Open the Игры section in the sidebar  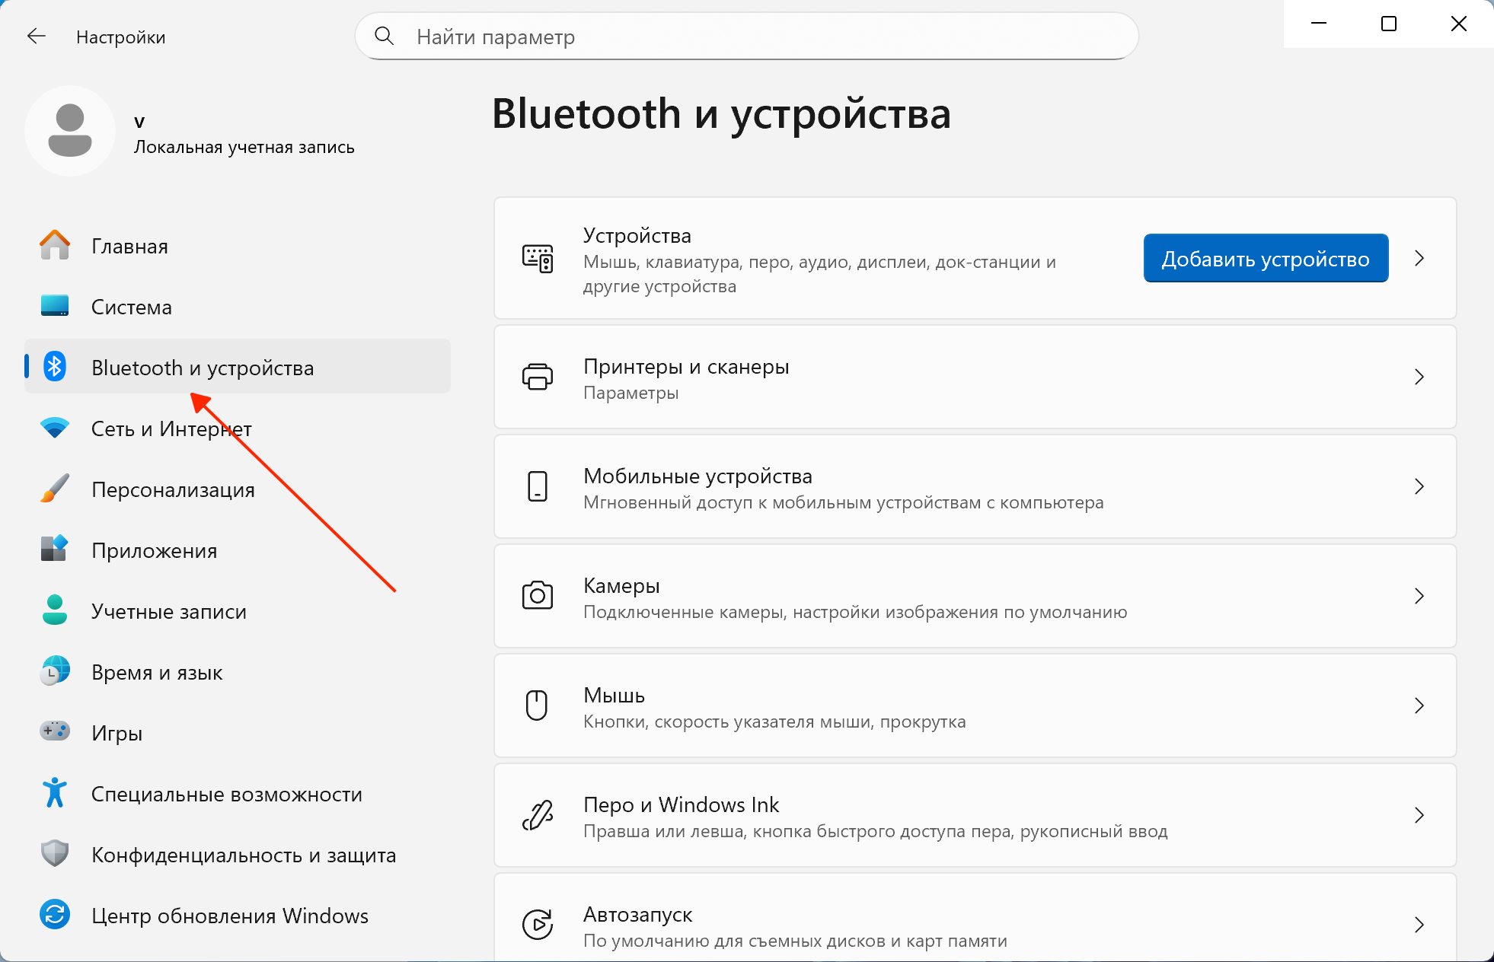coord(238,733)
